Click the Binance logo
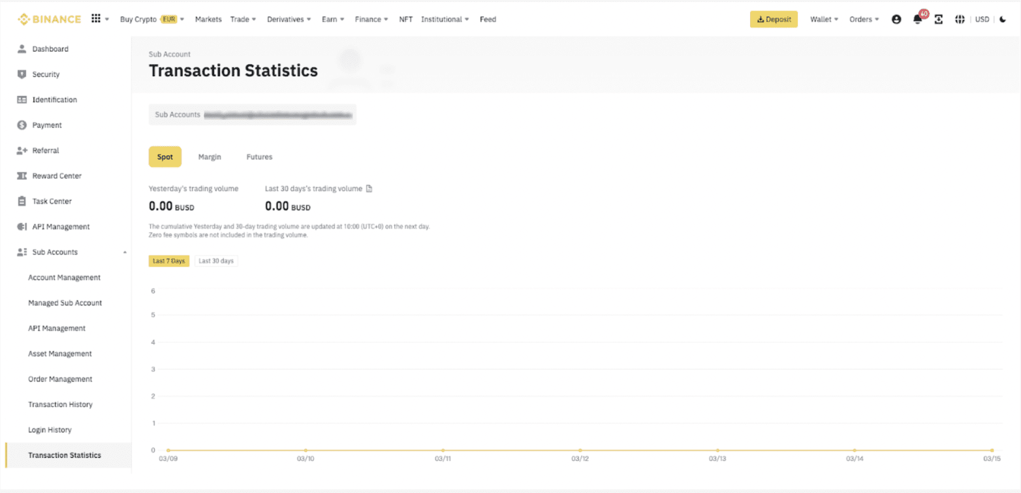The width and height of the screenshot is (1021, 493). point(49,20)
